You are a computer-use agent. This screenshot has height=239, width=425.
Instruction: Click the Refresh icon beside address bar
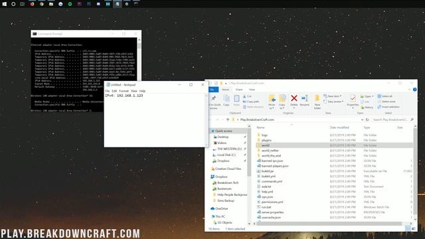click(367, 119)
